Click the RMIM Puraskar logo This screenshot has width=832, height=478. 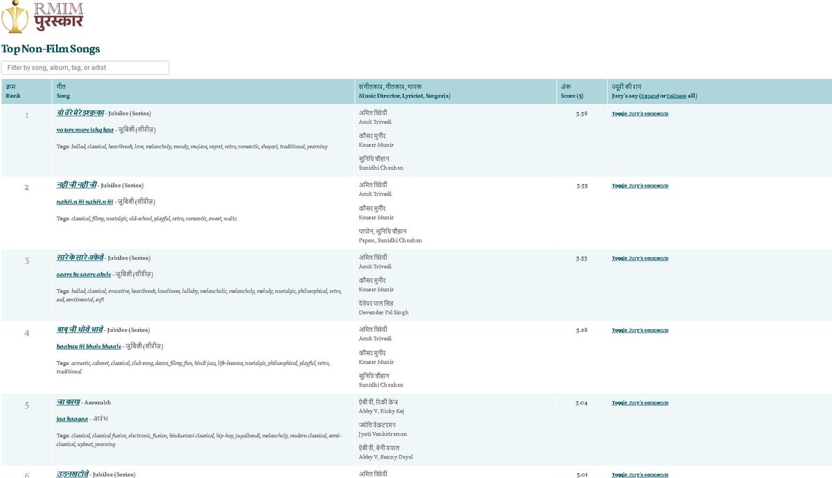[42, 17]
